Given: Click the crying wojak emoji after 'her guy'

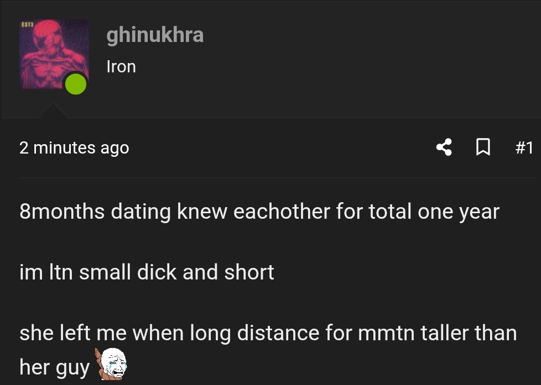Looking at the screenshot, I should [x=111, y=366].
